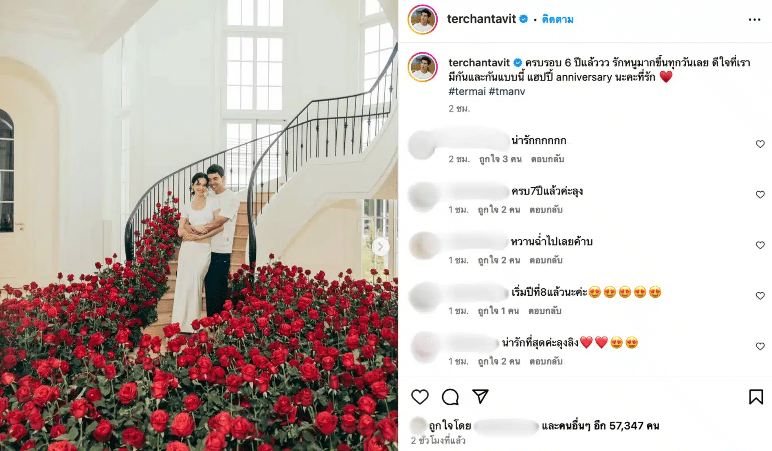Viewport: 772px width, 451px height.
Task: Open terchantavit profile picture in header
Action: click(x=423, y=19)
